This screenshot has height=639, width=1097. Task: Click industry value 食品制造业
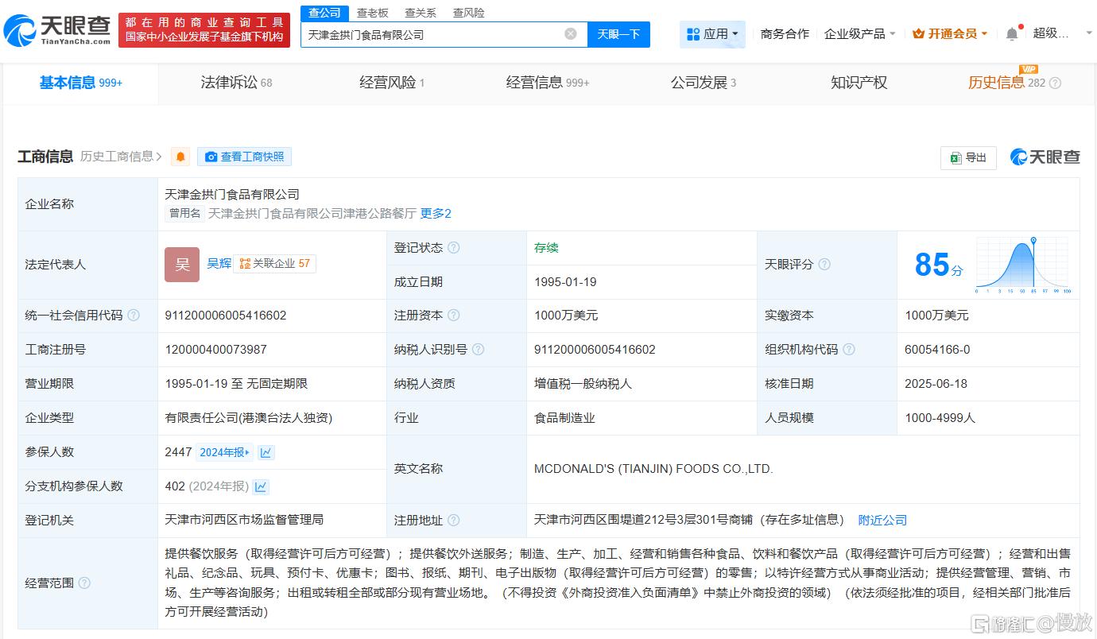pyautogui.click(x=564, y=418)
